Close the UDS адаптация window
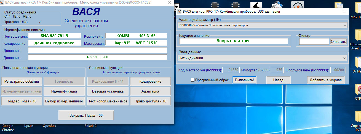This screenshot has width=361, height=134. (x=345, y=12)
